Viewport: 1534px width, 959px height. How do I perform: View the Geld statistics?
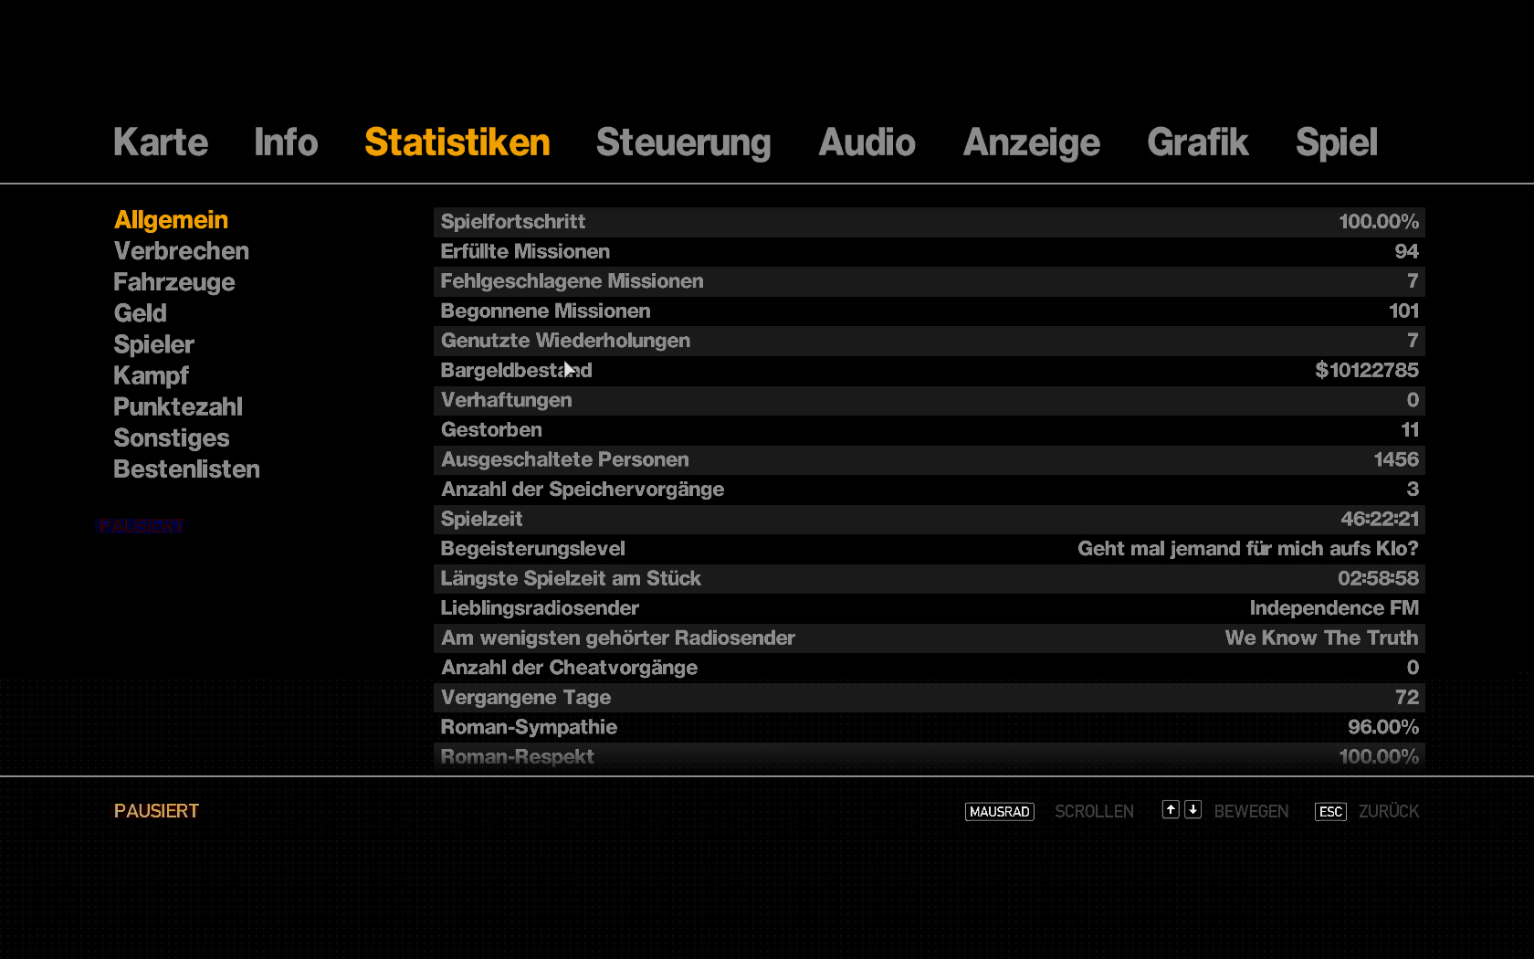click(141, 313)
